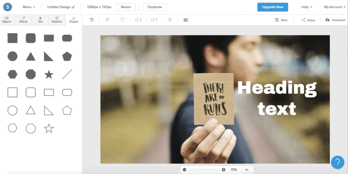Expand the Help dropdown
The width and height of the screenshot is (348, 174).
point(307,7)
